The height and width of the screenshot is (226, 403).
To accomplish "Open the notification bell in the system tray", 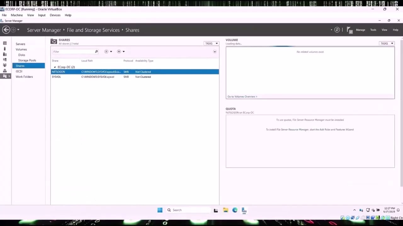I will pyautogui.click(x=398, y=210).
